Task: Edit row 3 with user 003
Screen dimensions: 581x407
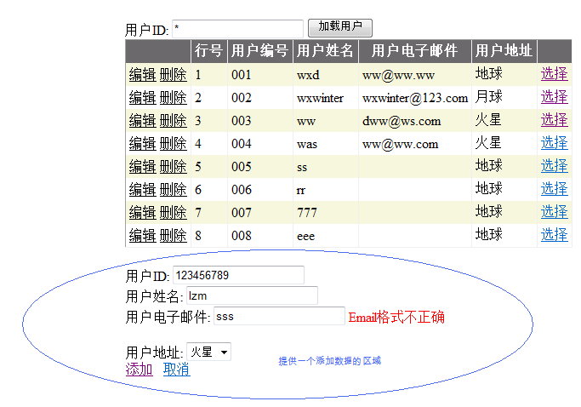Action: click(x=143, y=121)
